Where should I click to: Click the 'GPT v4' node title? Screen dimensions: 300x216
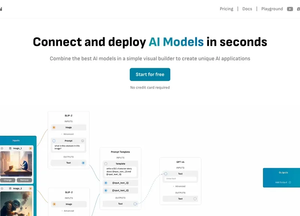click(x=180, y=162)
